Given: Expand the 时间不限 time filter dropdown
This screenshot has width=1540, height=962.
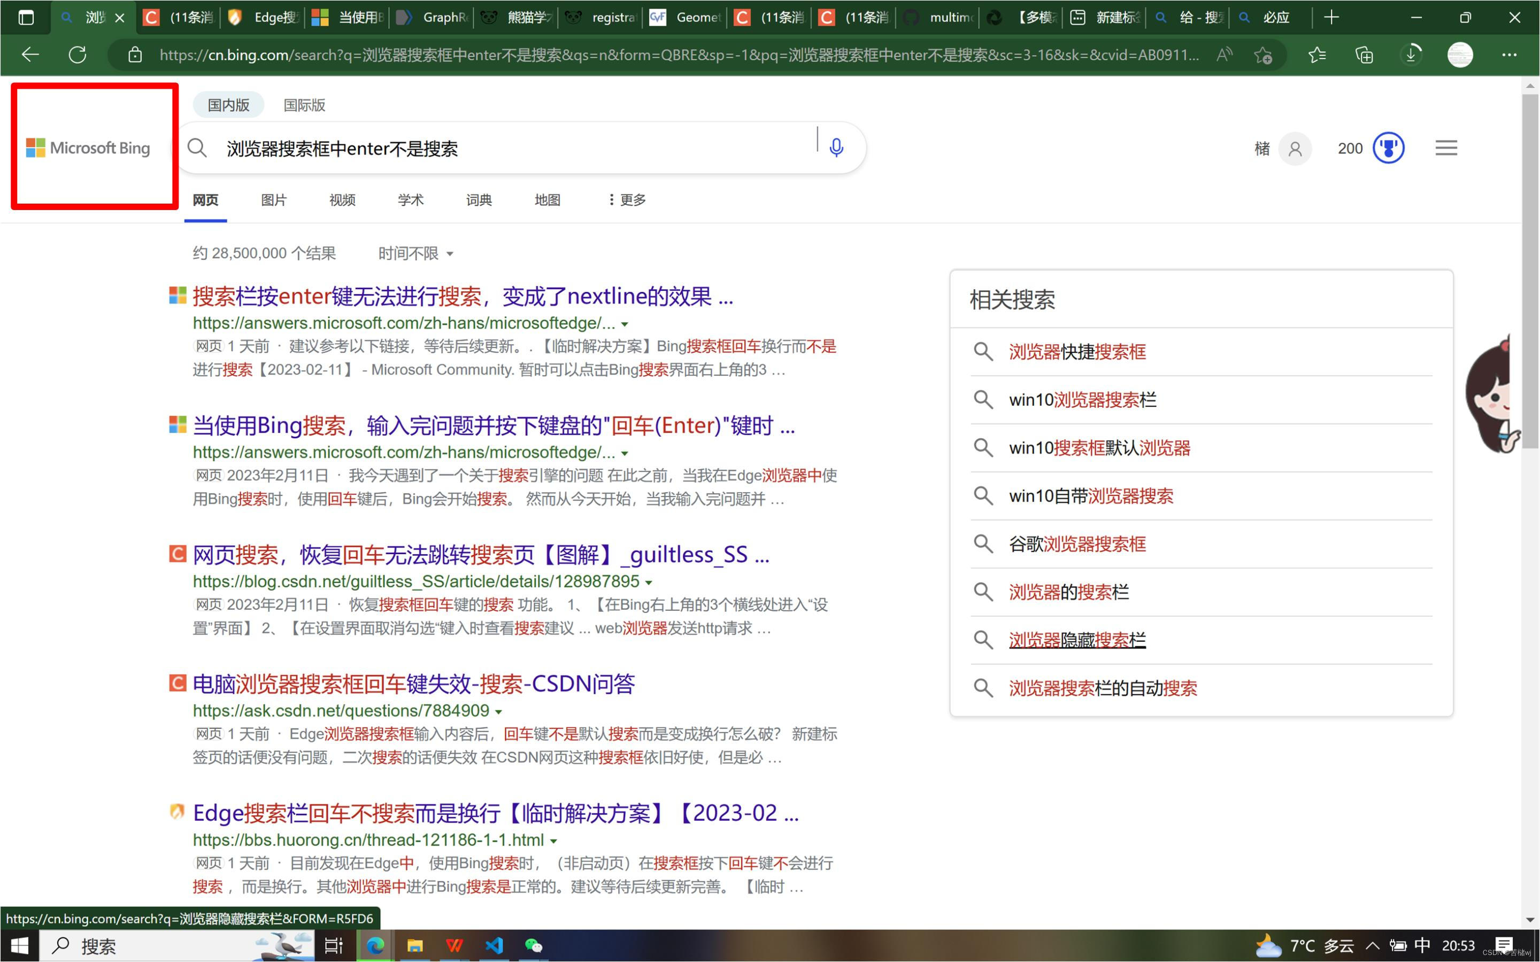Looking at the screenshot, I should [414, 253].
